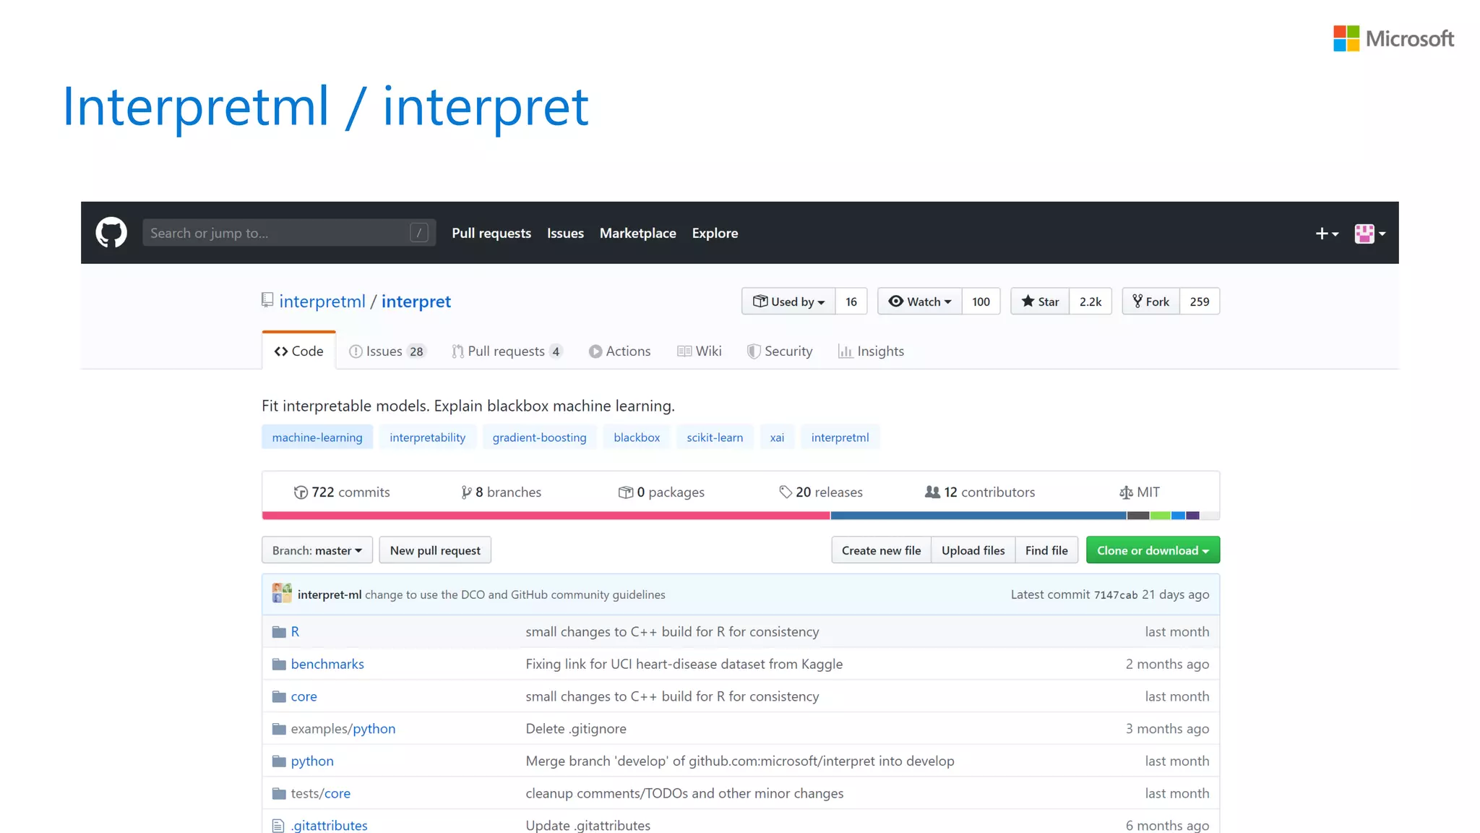Click the interpret repository name link
The image size is (1480, 833).
tap(416, 302)
